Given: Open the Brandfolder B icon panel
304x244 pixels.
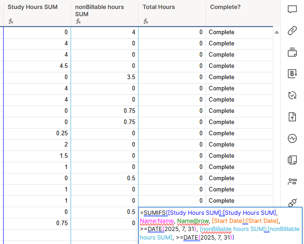Looking at the screenshot, I should coord(292,74).
